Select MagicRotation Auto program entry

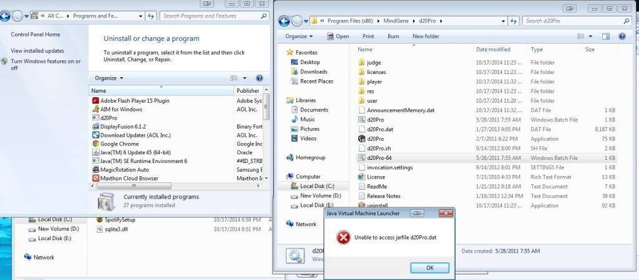click(124, 169)
